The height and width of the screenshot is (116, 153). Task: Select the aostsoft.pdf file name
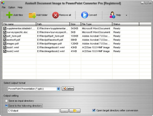click(x=13, y=40)
